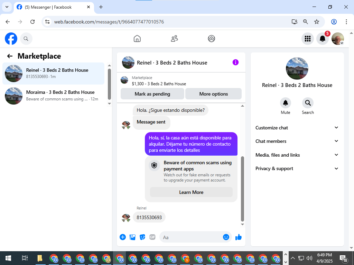Click the large house photo in info panel
The height and width of the screenshot is (265, 354).
[x=297, y=68]
